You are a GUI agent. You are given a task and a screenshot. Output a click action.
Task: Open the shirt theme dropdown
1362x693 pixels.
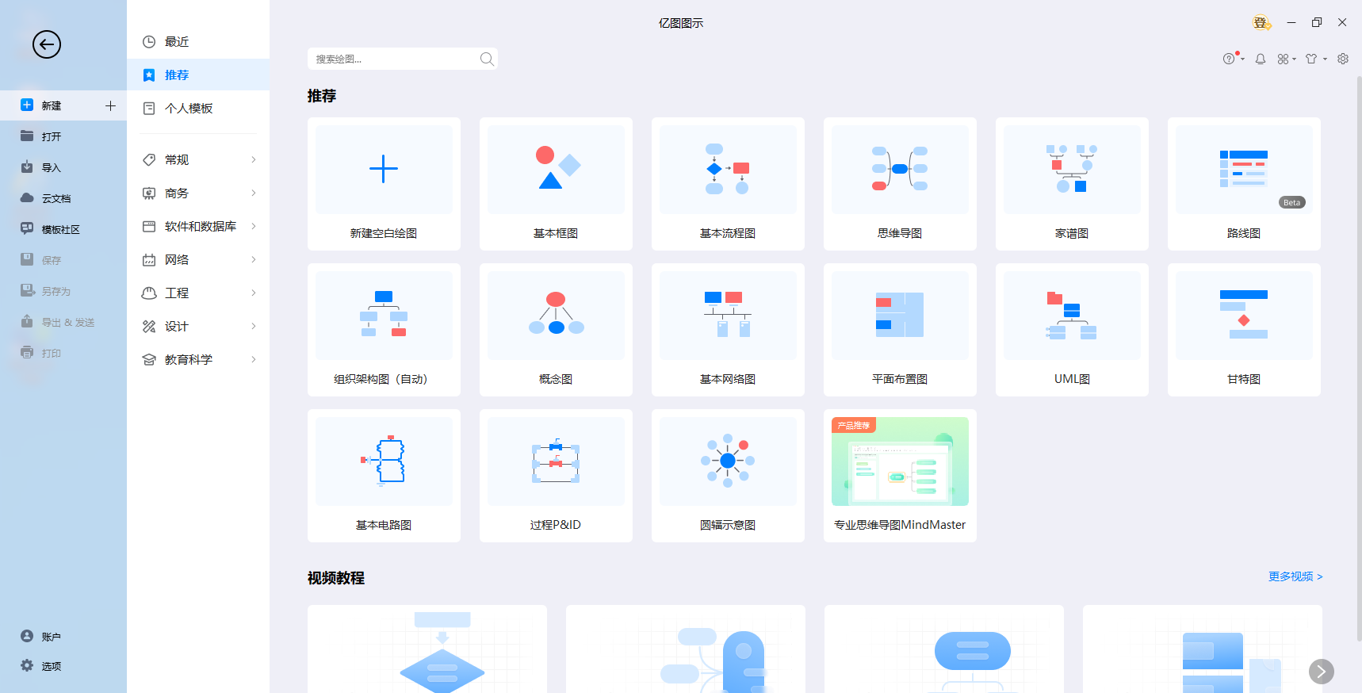1315,59
